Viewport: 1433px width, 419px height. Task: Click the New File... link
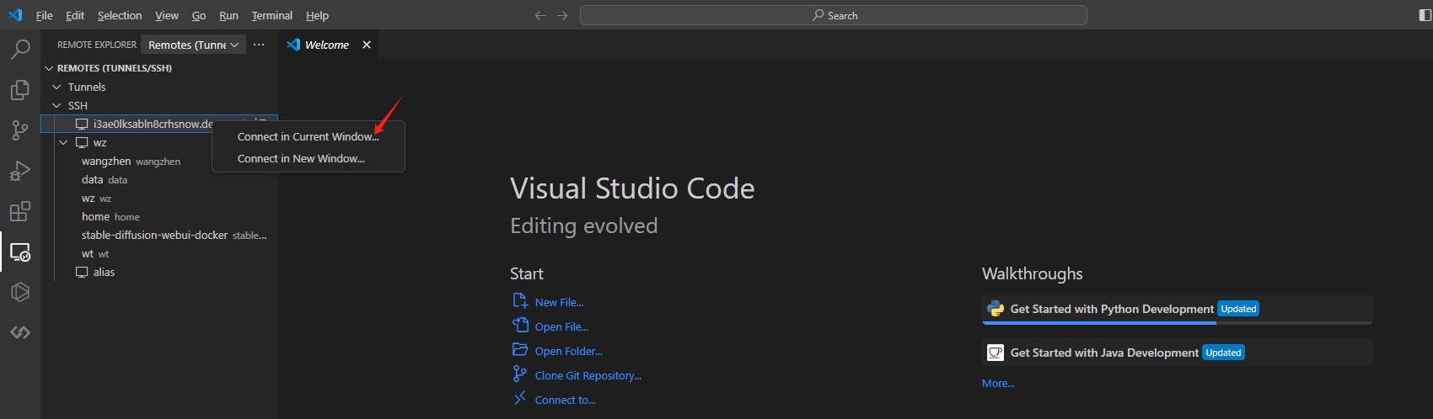point(559,302)
